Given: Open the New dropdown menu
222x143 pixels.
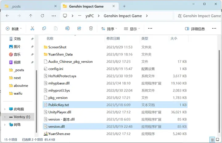Looking at the screenshot, I should [14, 29].
